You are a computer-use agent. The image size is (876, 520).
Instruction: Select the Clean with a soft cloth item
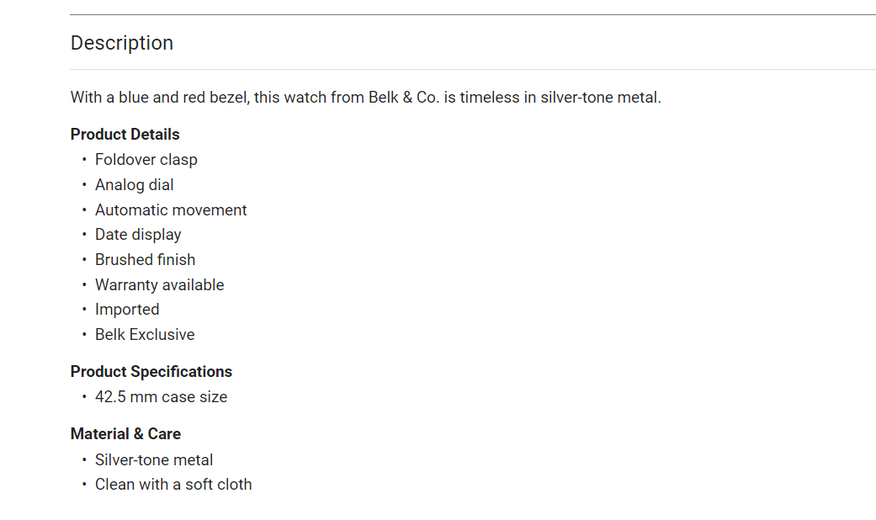pos(173,485)
